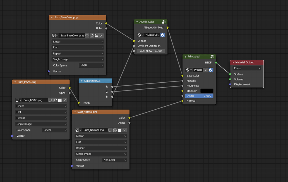The height and width of the screenshot is (182, 288).
Task: Open Single Image dropdown in Suzz_MSAO.png node
Action: coord(41,124)
